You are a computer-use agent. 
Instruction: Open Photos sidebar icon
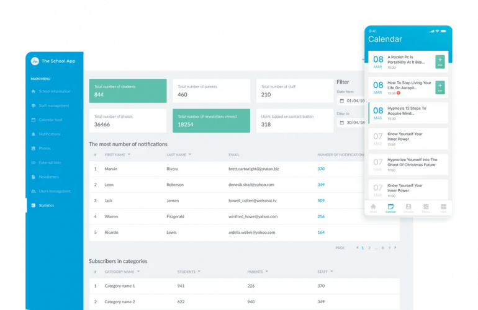pyautogui.click(x=34, y=149)
